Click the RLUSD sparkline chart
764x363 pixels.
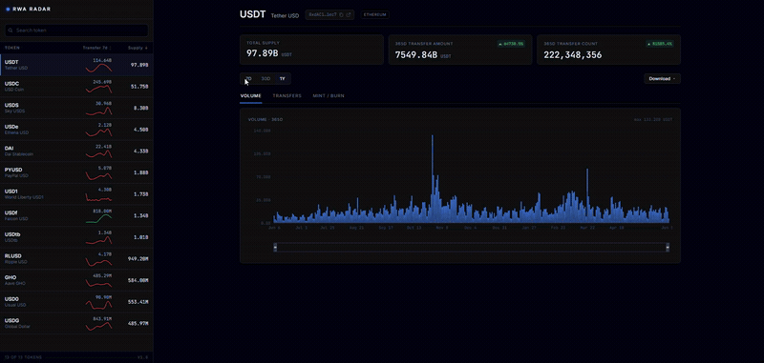tap(99, 262)
